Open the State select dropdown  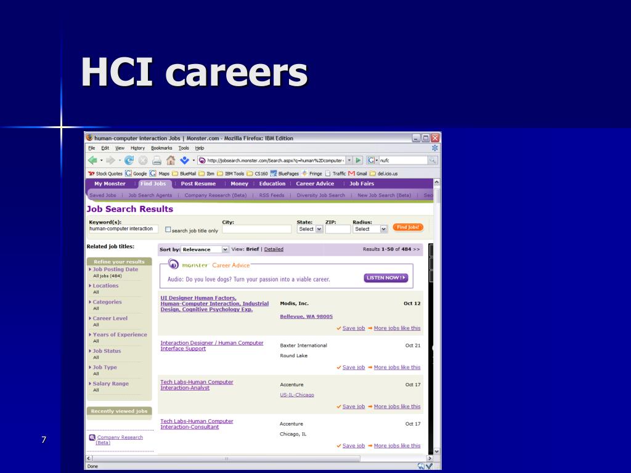coord(310,229)
